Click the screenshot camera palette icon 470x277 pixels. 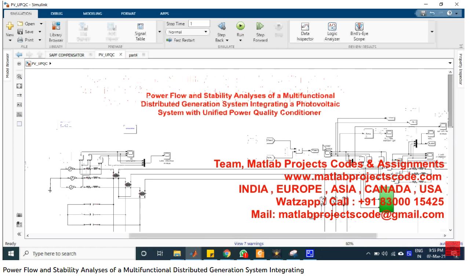coord(19,215)
